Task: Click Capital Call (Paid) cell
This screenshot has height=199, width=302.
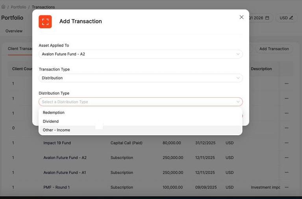Action: pos(126,143)
